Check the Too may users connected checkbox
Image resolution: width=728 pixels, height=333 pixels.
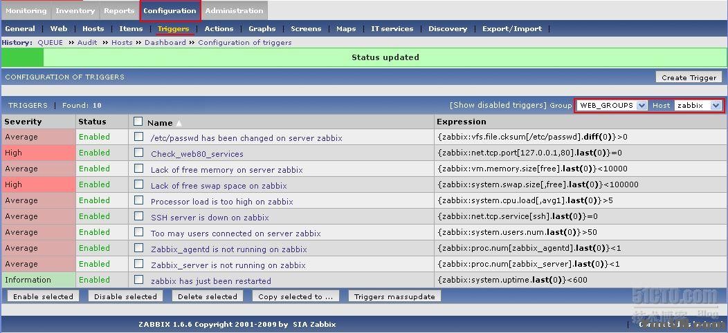pyautogui.click(x=139, y=232)
